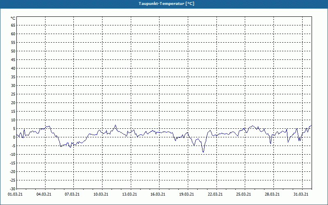The image size is (328, 205).
Task: Click the 01.03.21 date label
Action: 15,194
